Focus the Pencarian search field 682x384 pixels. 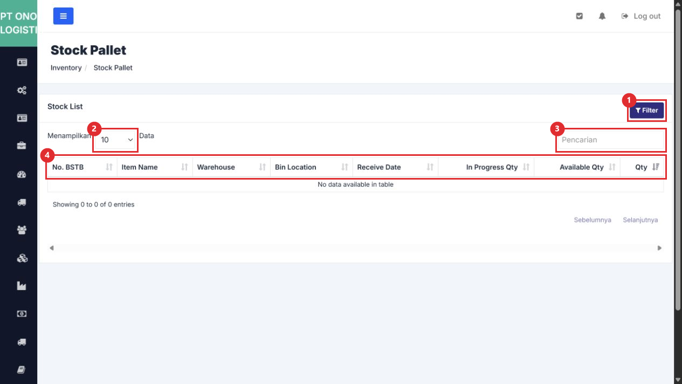point(610,140)
